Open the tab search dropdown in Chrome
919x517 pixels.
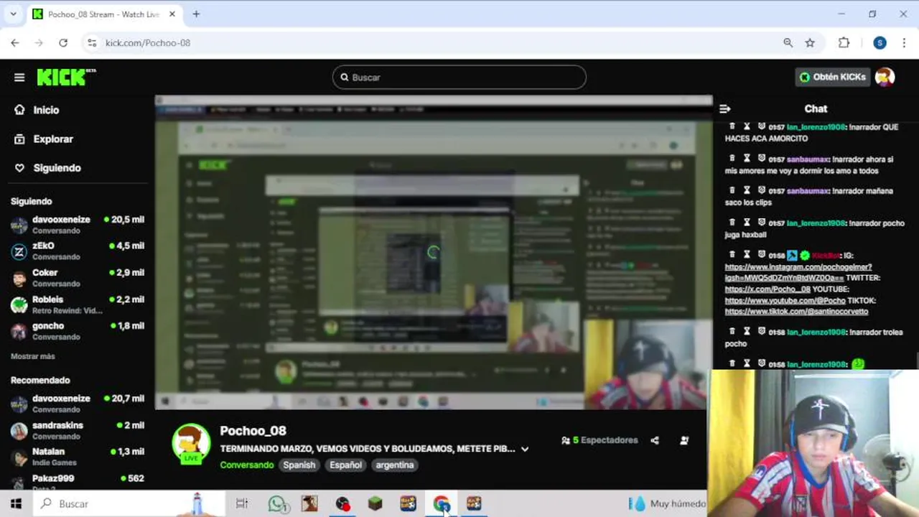[x=13, y=14]
